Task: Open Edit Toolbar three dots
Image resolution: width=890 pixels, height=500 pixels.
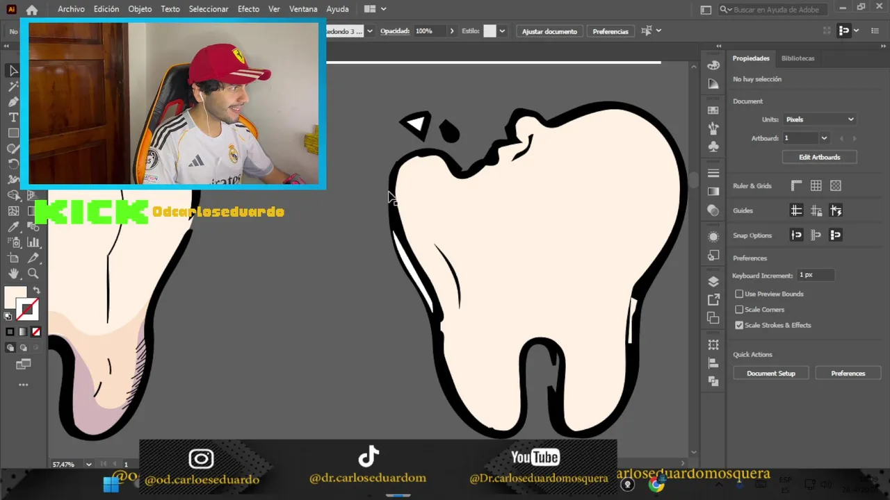Action: pos(23,385)
